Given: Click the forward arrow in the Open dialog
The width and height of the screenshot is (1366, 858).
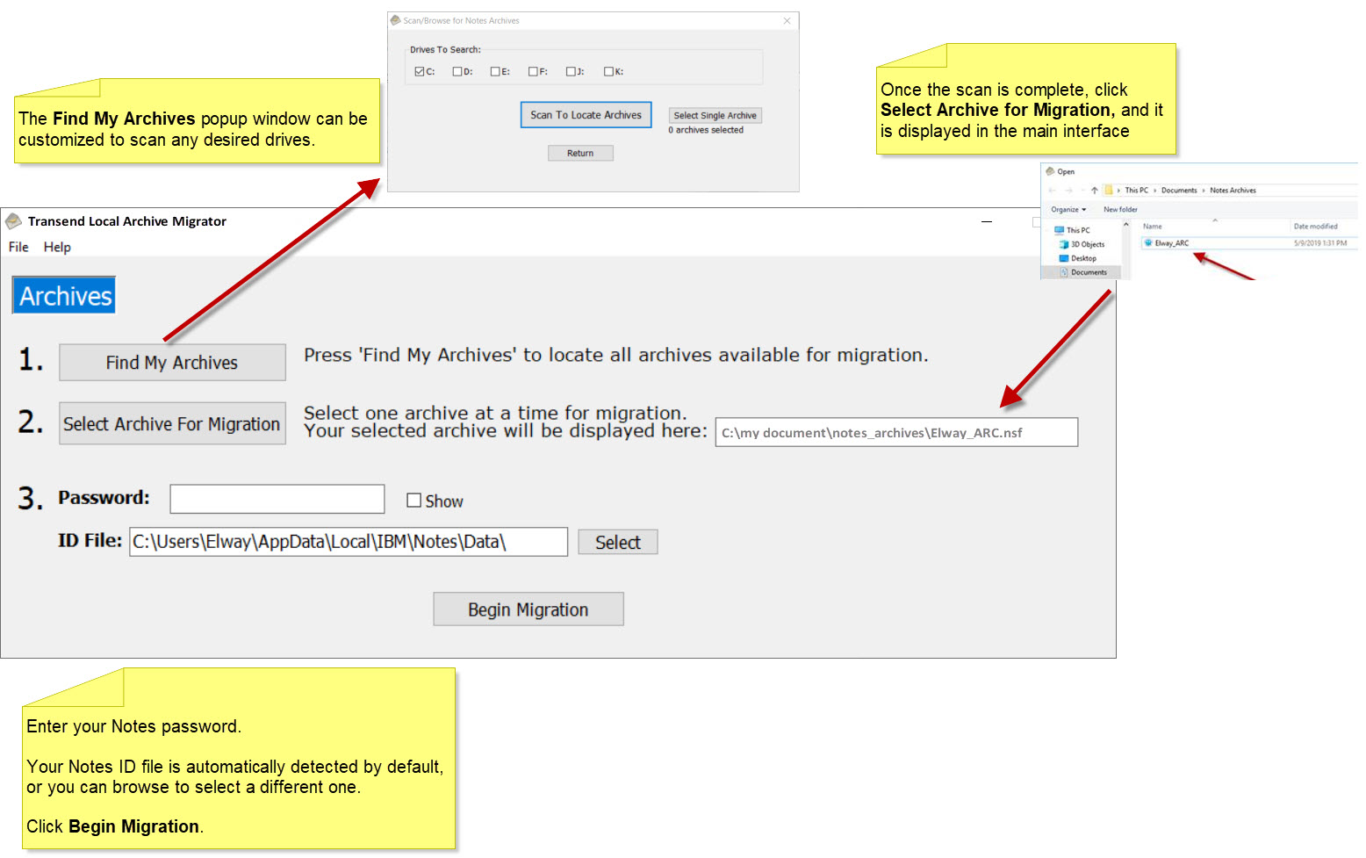Looking at the screenshot, I should pos(1068,191).
